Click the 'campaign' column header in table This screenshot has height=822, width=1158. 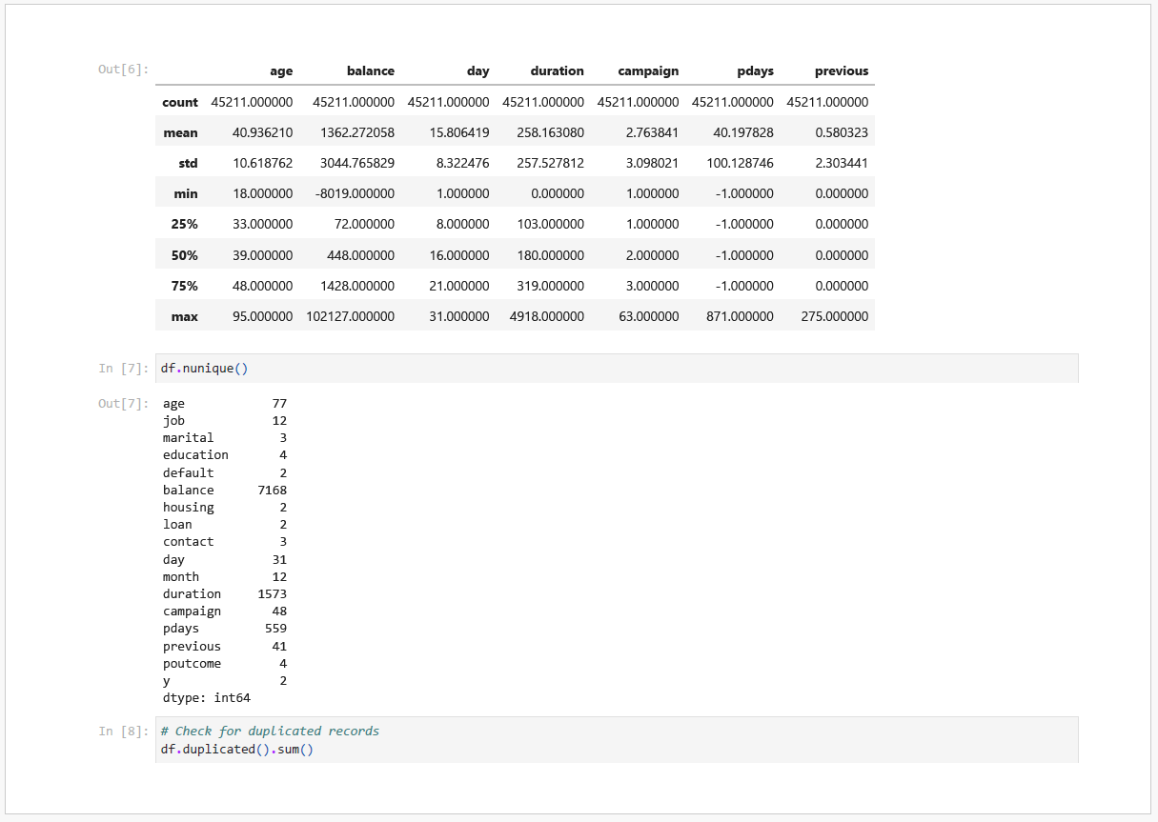click(648, 70)
